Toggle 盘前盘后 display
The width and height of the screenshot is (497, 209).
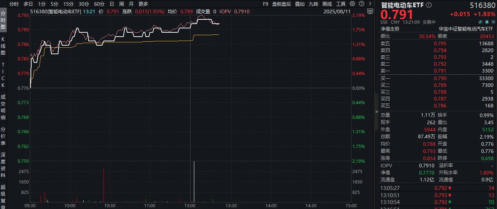click(282, 4)
